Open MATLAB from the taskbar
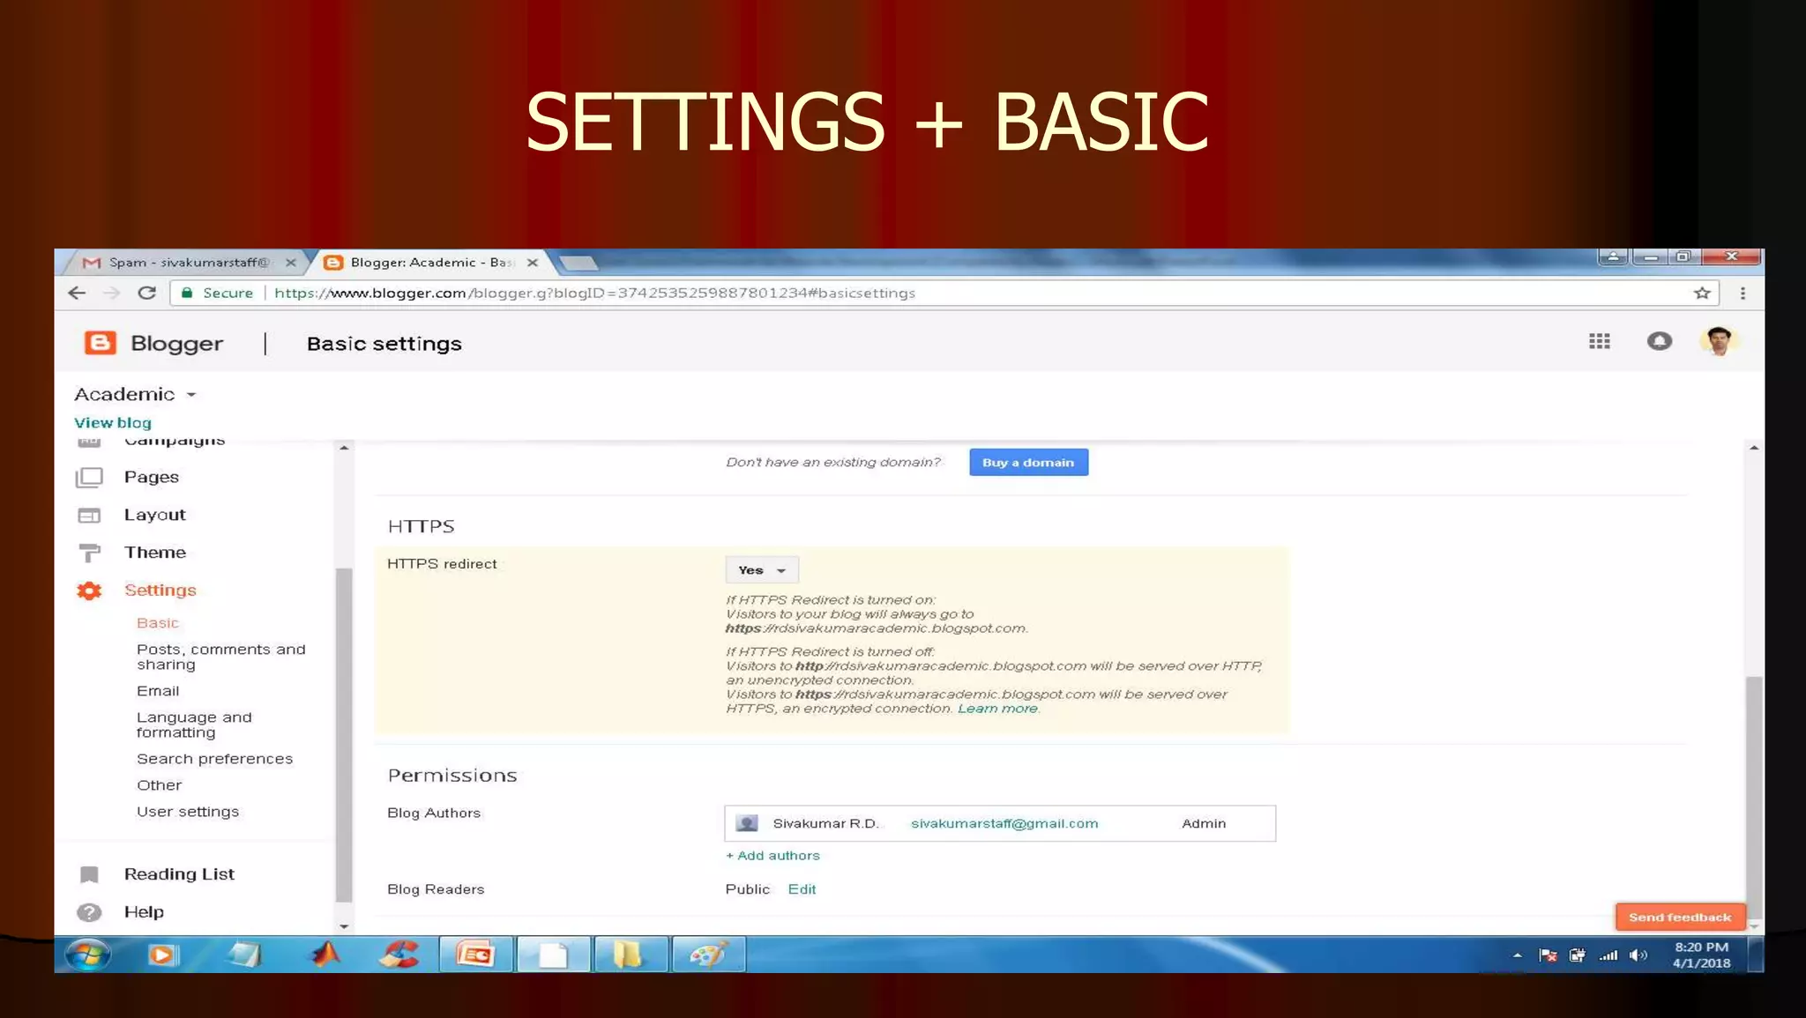This screenshot has height=1018, width=1806. (325, 954)
